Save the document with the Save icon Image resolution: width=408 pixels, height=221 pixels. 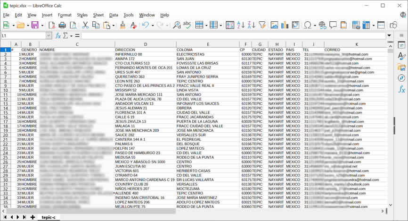click(x=35, y=25)
